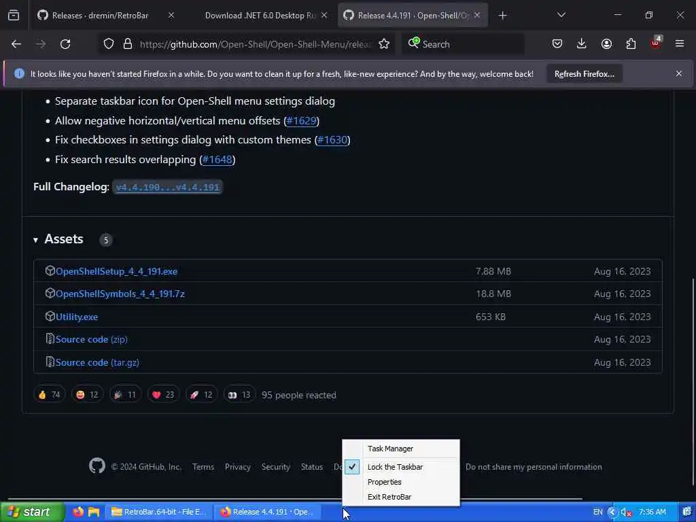Choose Properties in context menu
The width and height of the screenshot is (696, 522).
coord(385,482)
